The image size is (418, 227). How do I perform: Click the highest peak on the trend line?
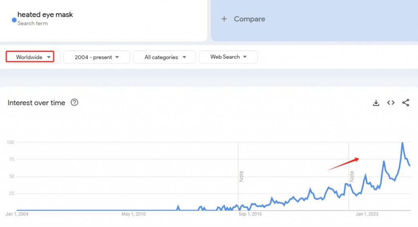pos(402,143)
